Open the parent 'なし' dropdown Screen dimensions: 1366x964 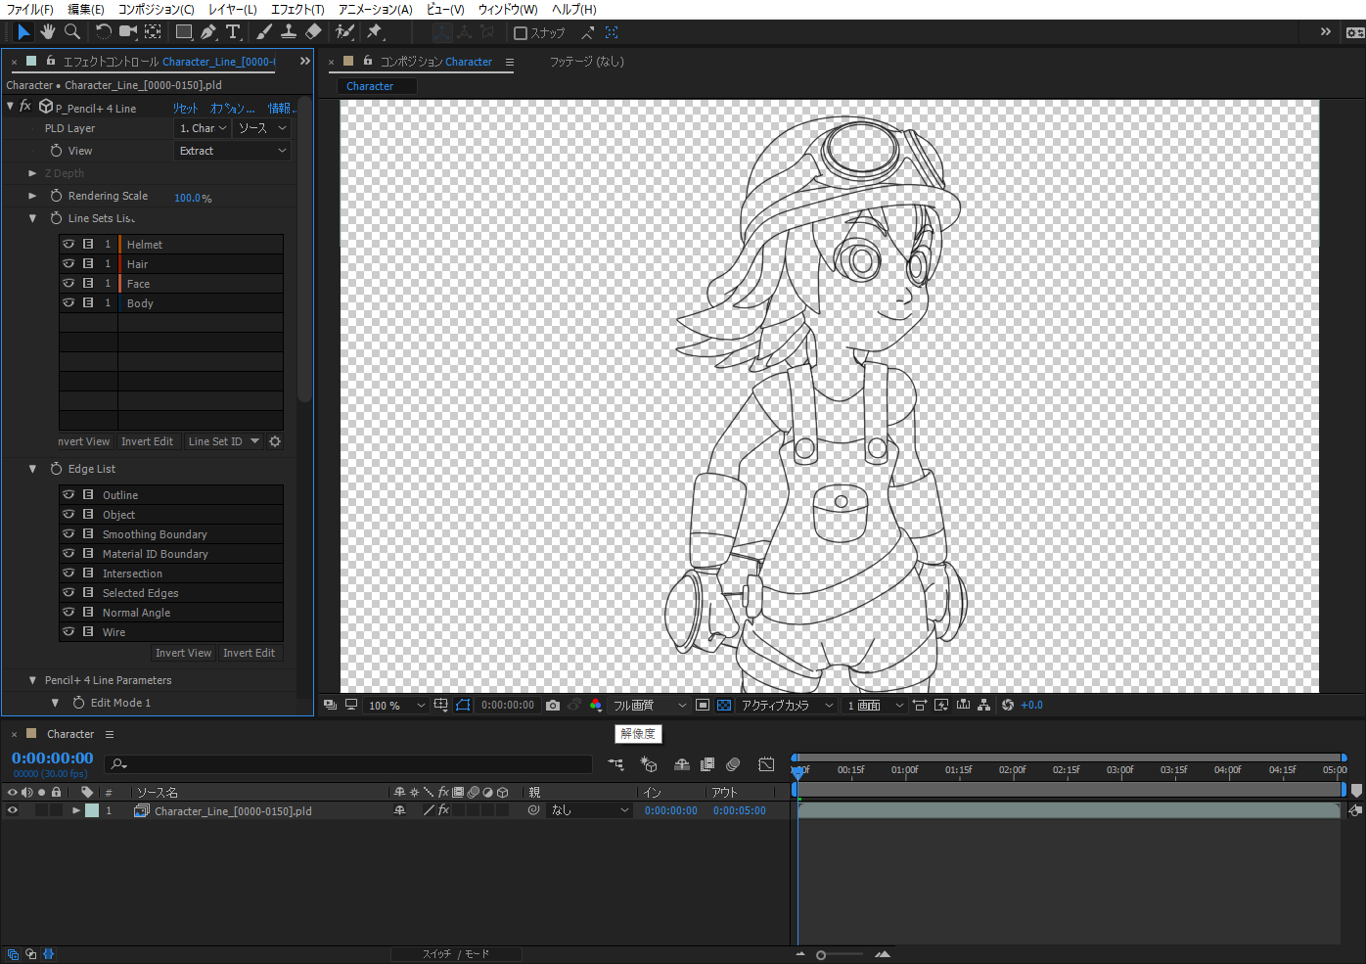point(590,810)
